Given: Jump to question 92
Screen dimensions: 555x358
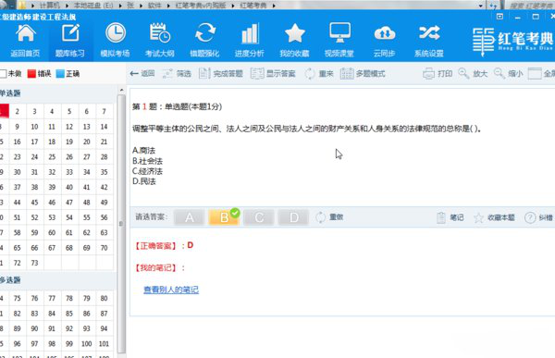Looking at the screenshot, I should pos(69,328).
